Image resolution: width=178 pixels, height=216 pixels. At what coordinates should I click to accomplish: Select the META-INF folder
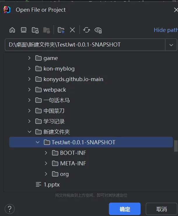click(x=73, y=163)
